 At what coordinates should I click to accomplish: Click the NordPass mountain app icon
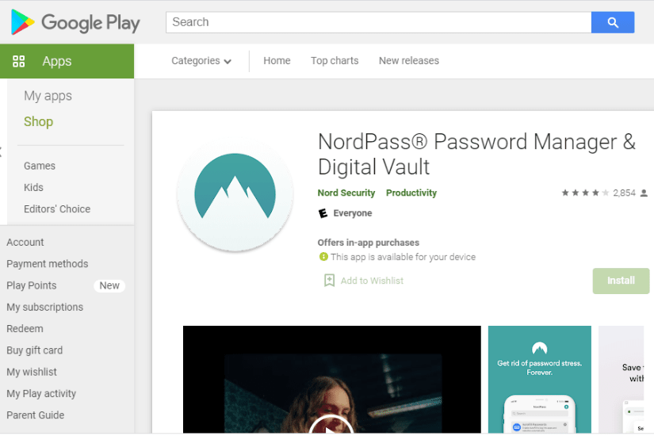pyautogui.click(x=235, y=194)
